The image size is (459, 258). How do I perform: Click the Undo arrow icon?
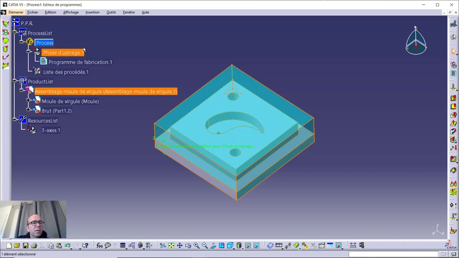pyautogui.click(x=67, y=245)
